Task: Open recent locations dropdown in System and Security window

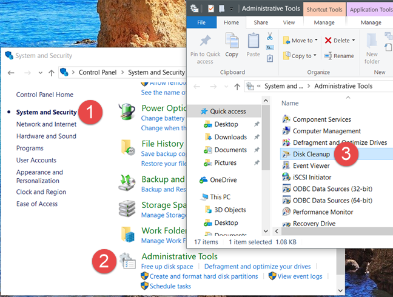Action: click(x=41, y=73)
